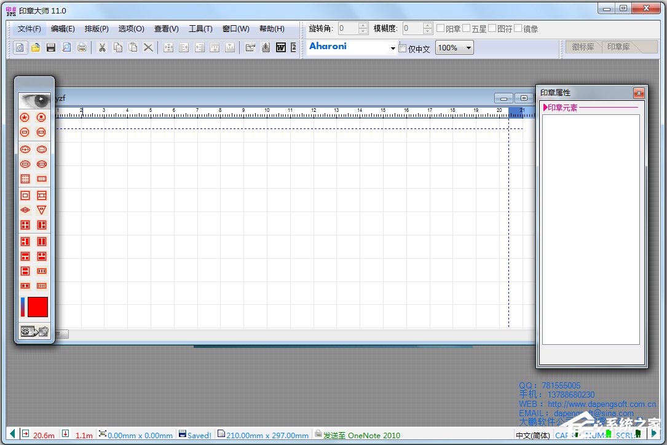Click the Print icon in toolbar
Image resolution: width=667 pixels, height=445 pixels.
tap(82, 47)
